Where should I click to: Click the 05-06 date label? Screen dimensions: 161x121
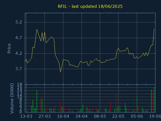tap(137, 116)
